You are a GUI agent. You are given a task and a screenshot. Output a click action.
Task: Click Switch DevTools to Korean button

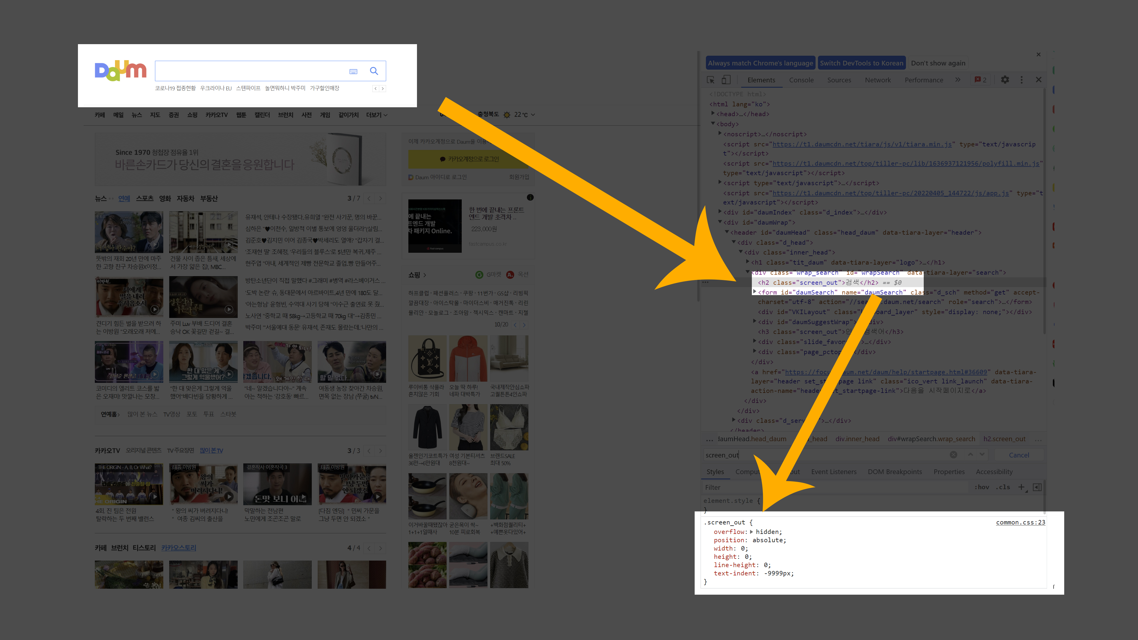(x=862, y=63)
